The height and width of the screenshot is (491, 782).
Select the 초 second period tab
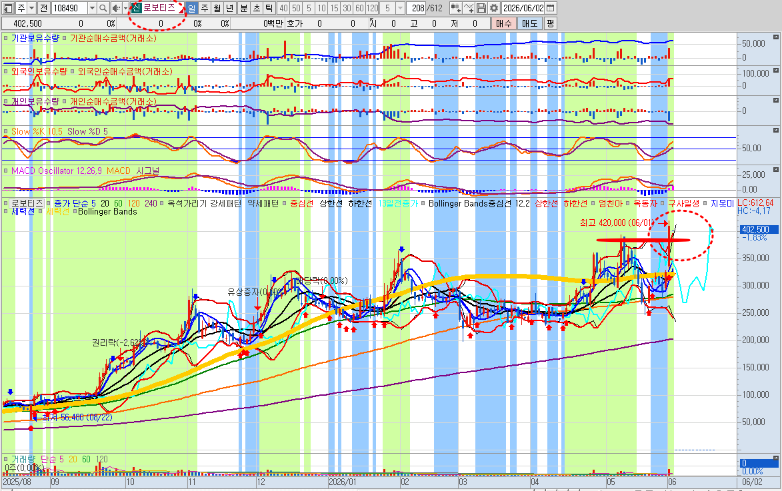[x=257, y=8]
